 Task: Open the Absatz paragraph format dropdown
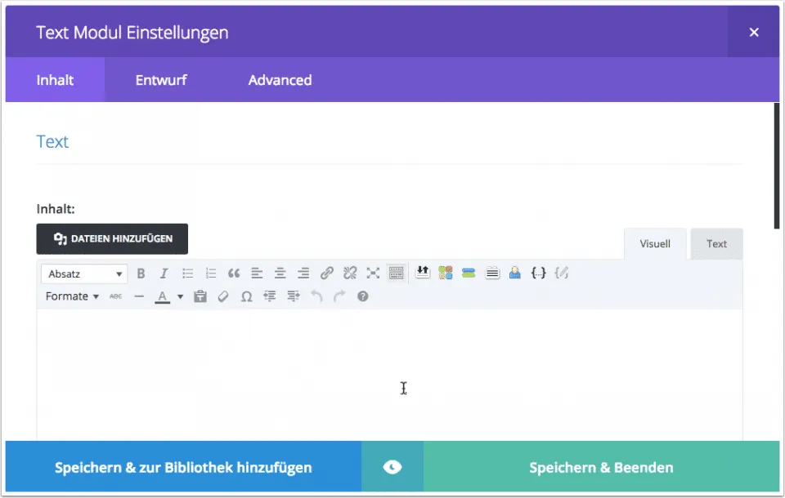pos(84,273)
